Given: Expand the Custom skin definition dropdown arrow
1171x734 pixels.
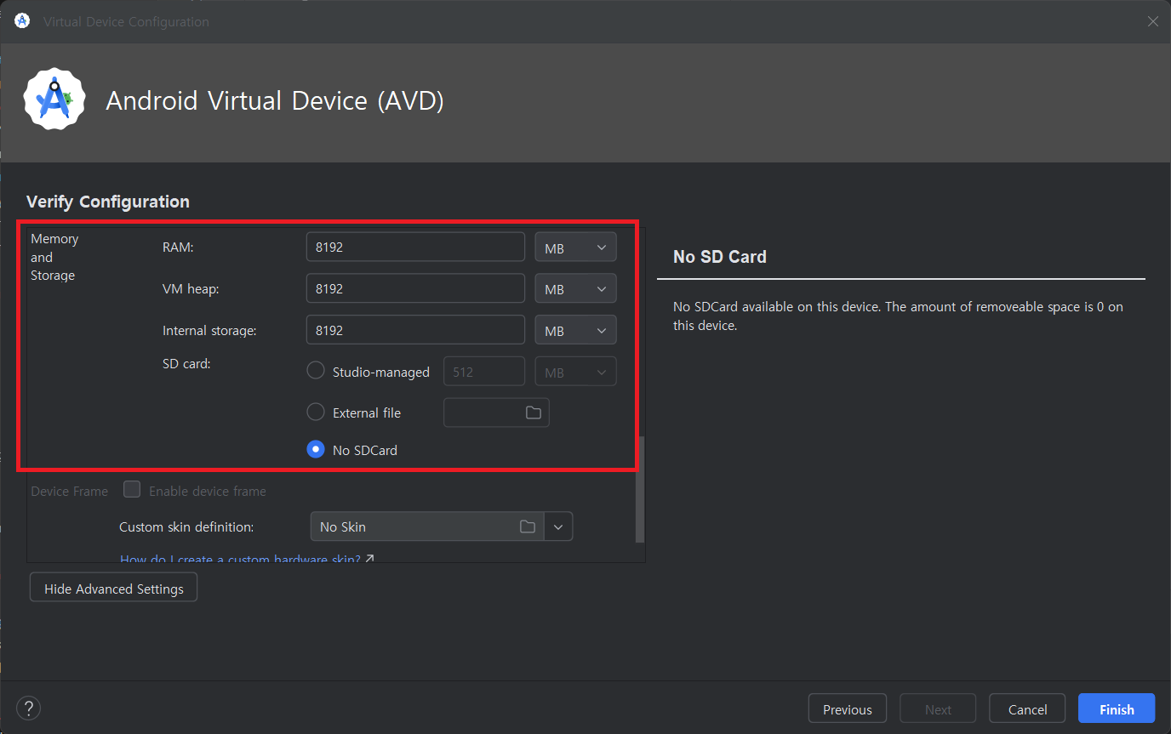Looking at the screenshot, I should (x=558, y=526).
